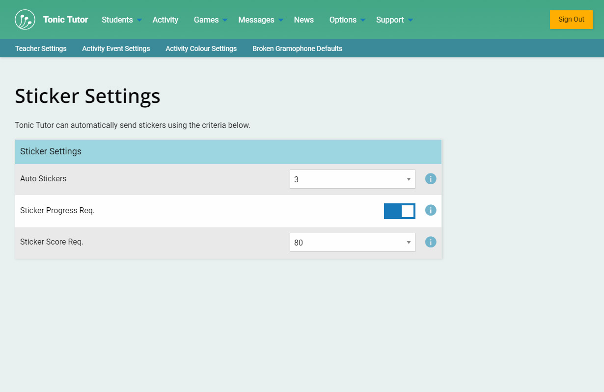Toggle the Sticker Progress Req. switch

pos(399,211)
